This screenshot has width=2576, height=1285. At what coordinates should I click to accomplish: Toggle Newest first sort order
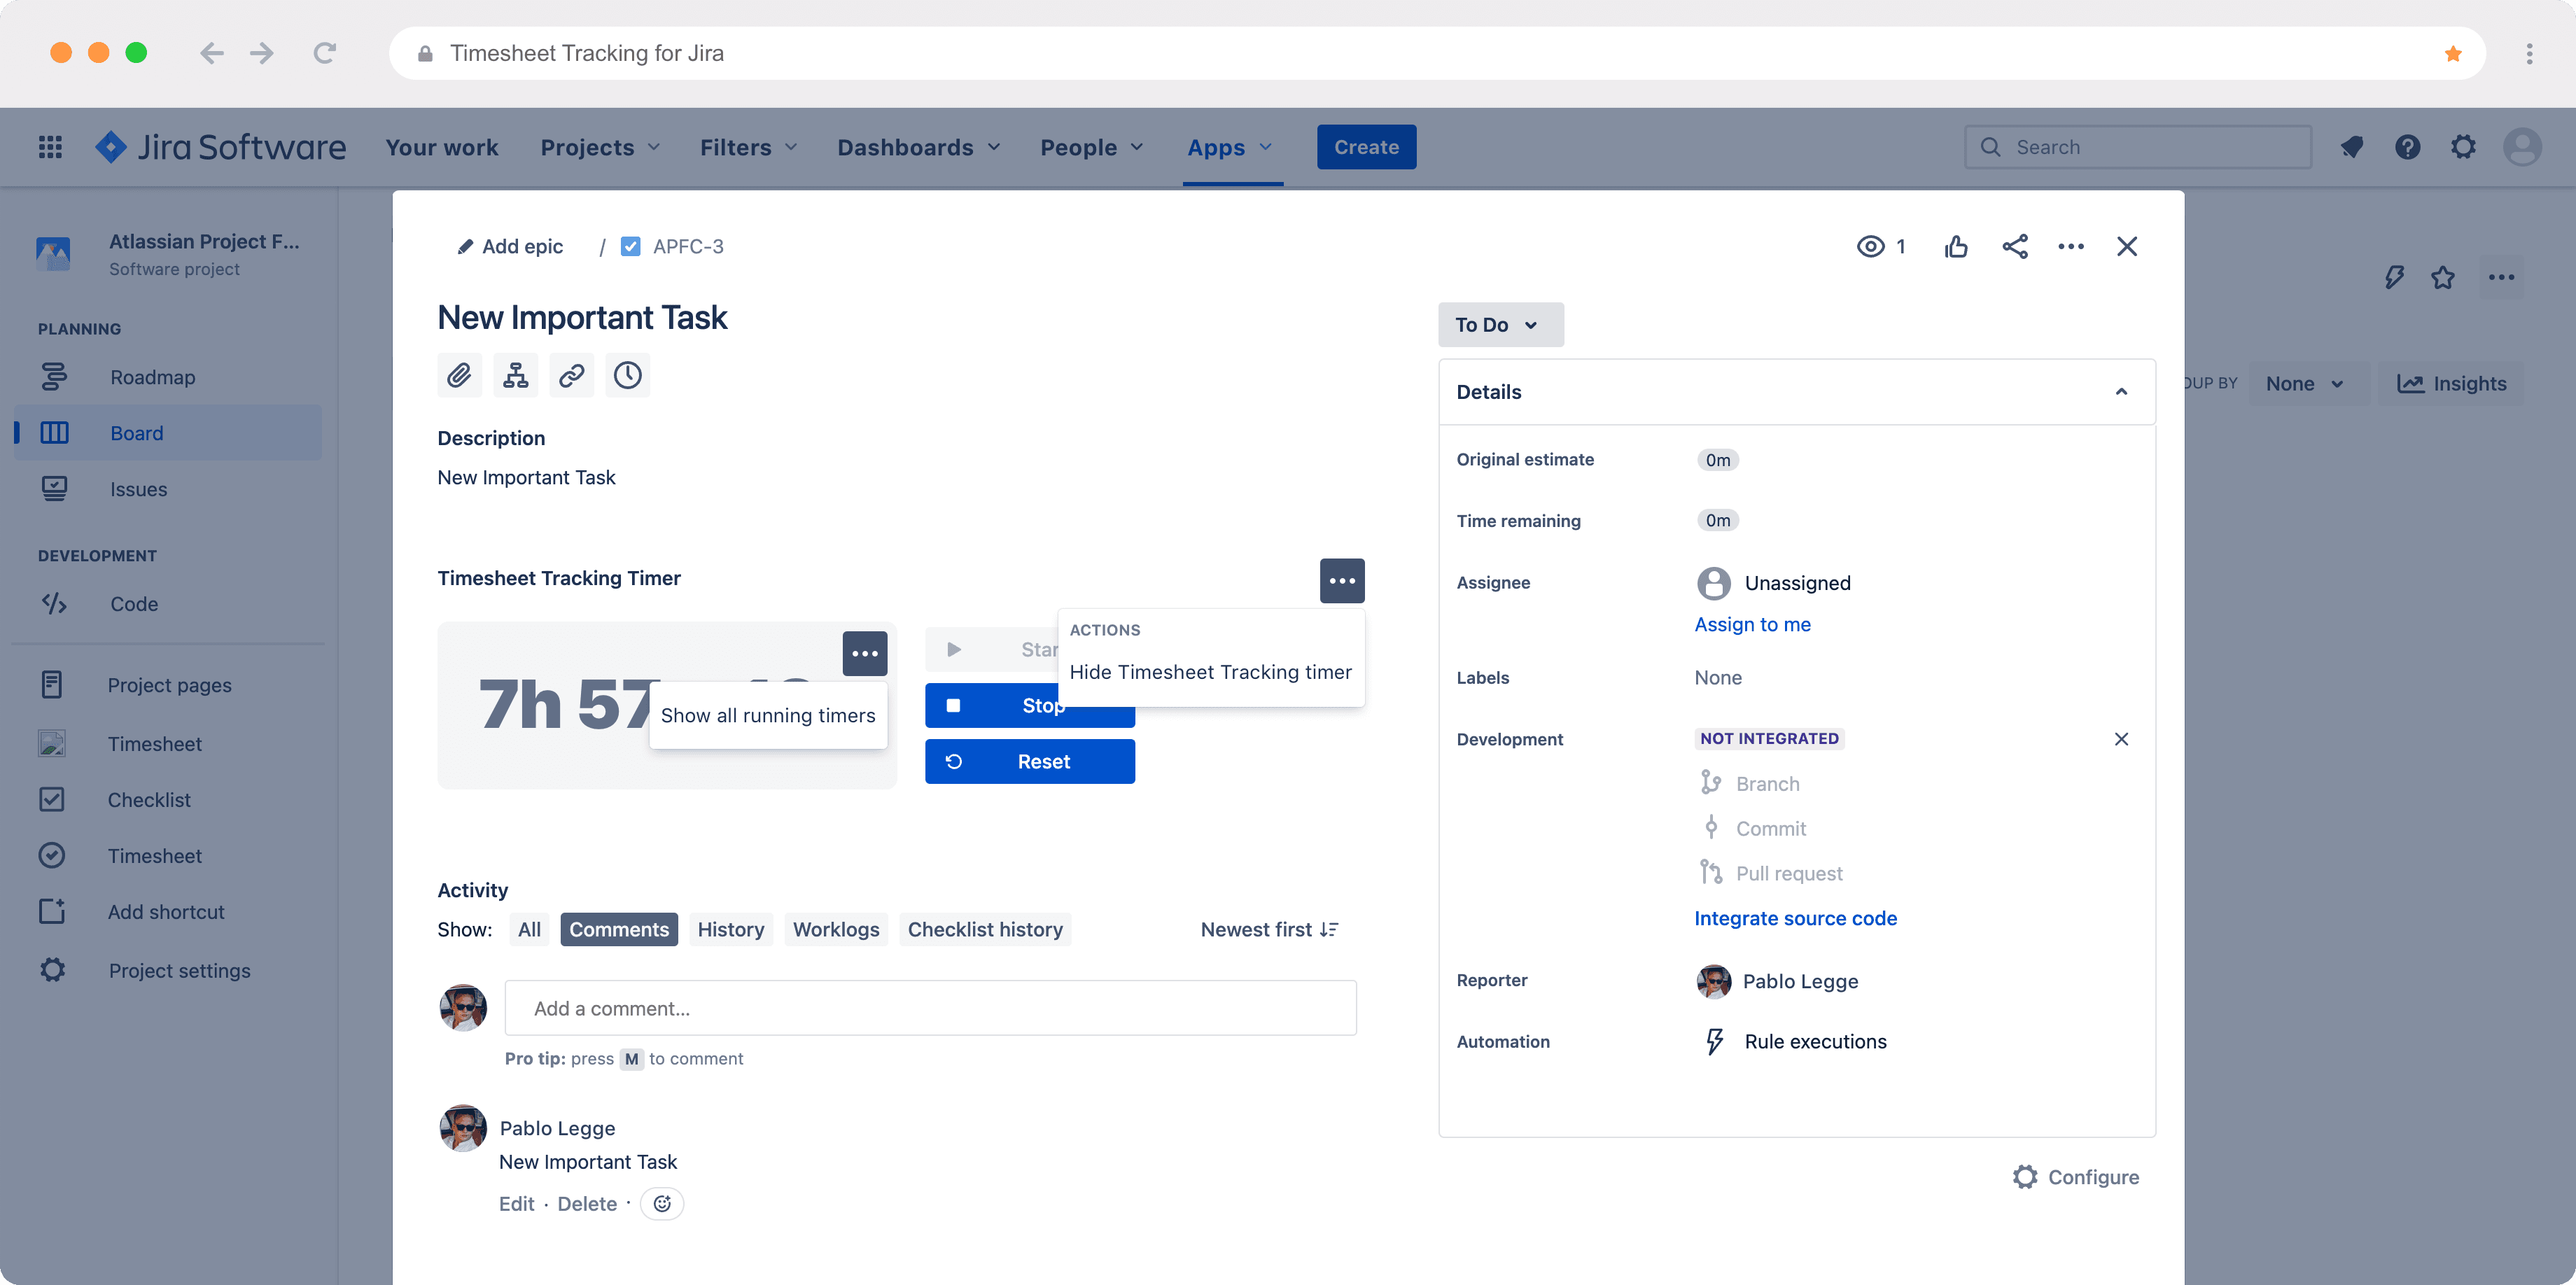tap(1269, 930)
